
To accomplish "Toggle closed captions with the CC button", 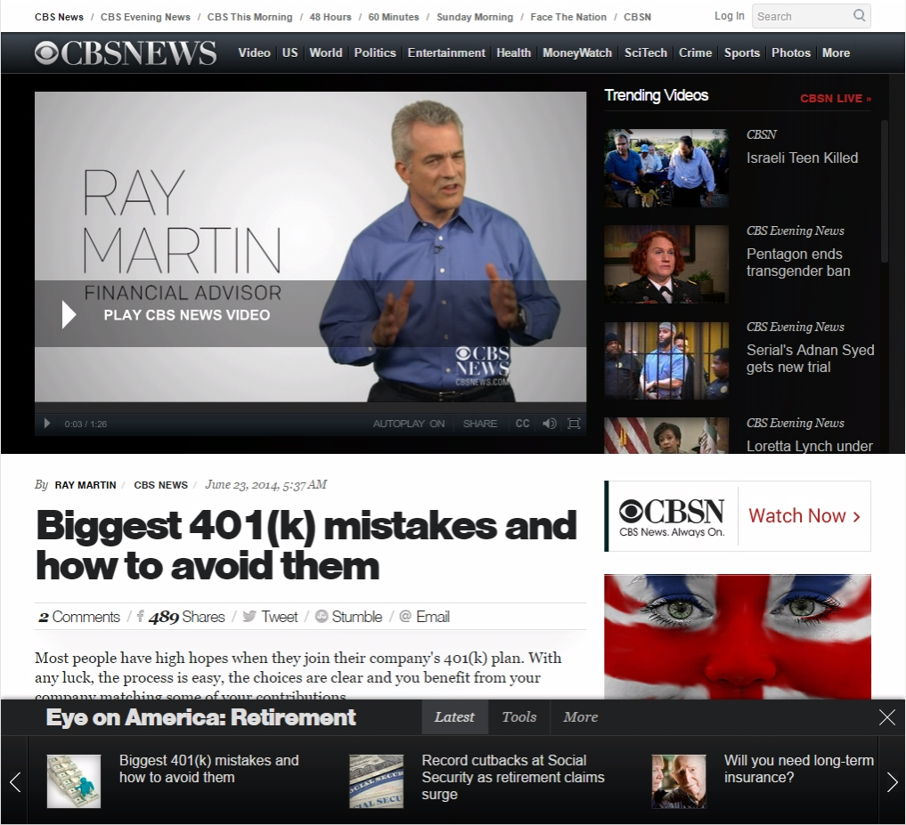I will pos(522,424).
